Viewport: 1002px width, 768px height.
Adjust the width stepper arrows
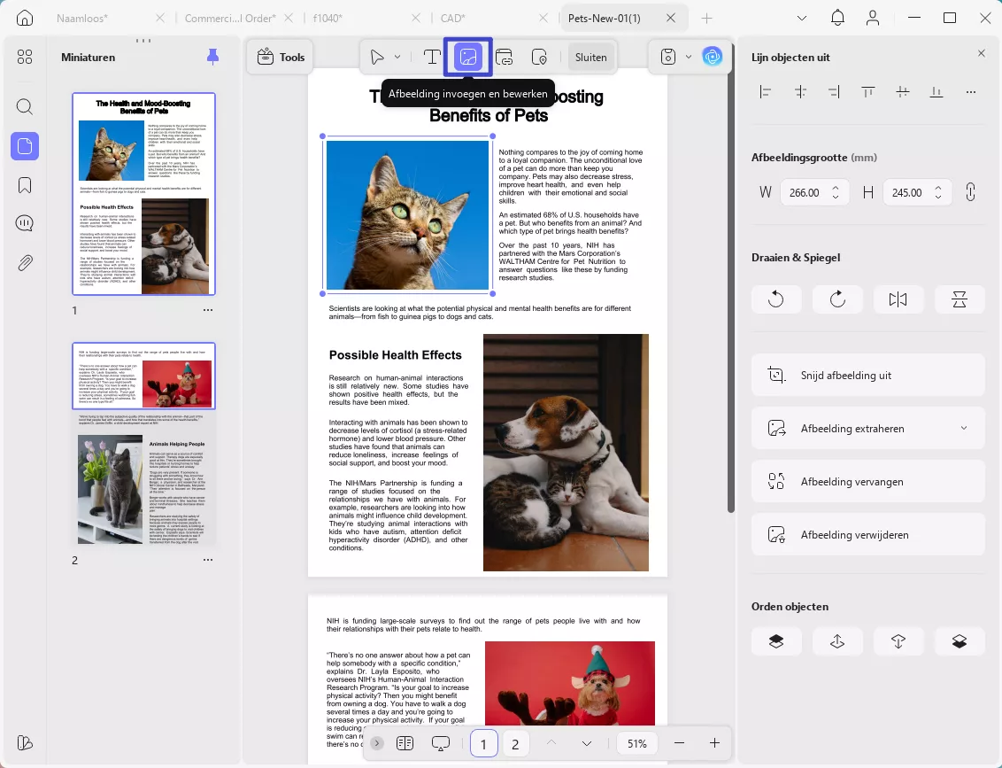836,192
